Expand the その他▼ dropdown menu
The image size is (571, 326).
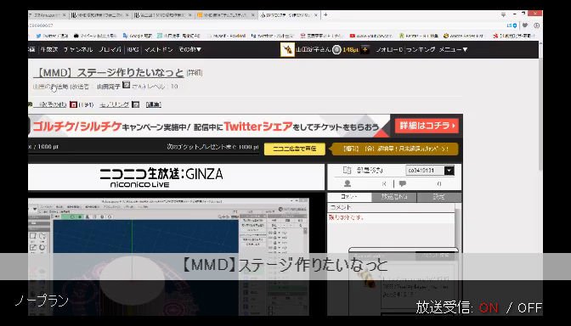click(x=189, y=49)
